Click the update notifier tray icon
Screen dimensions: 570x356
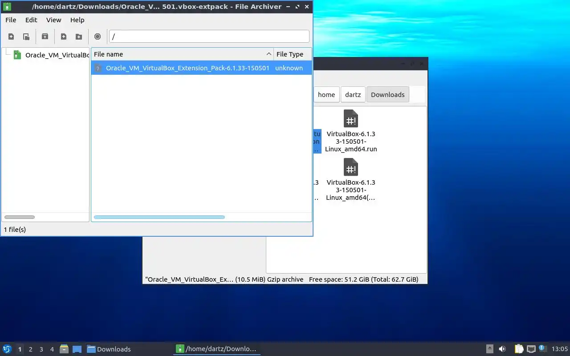(542, 348)
